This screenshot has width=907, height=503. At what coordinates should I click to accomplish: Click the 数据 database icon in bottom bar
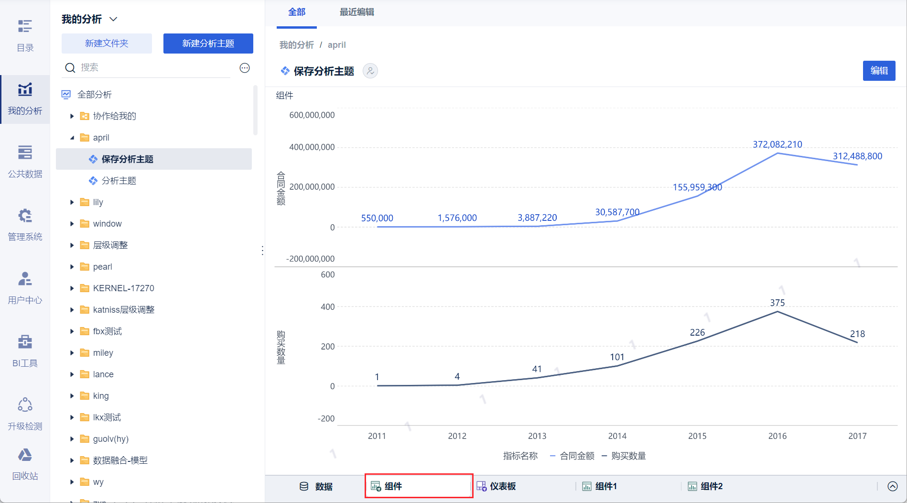304,487
